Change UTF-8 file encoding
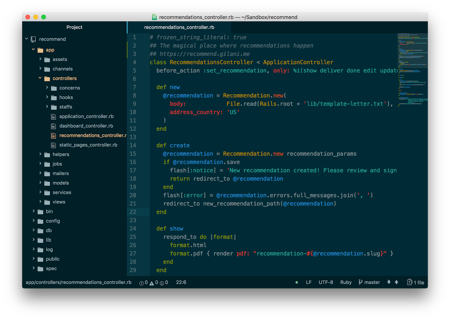 [x=326, y=282]
